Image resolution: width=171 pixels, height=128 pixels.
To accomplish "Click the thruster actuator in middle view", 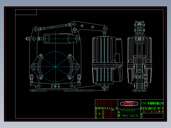I will tap(107, 61).
